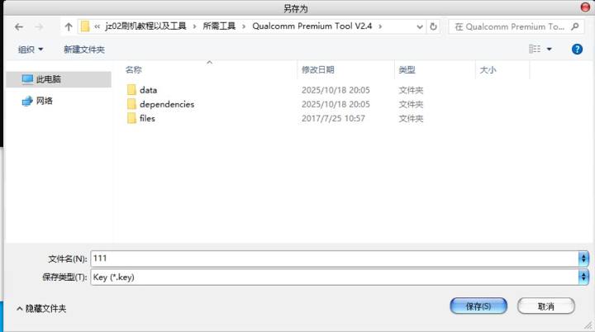Click the view layout icon

[535, 49]
